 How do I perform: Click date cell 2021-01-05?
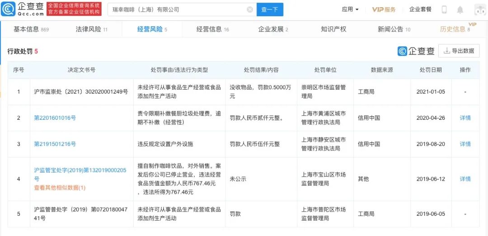pyautogui.click(x=431, y=92)
